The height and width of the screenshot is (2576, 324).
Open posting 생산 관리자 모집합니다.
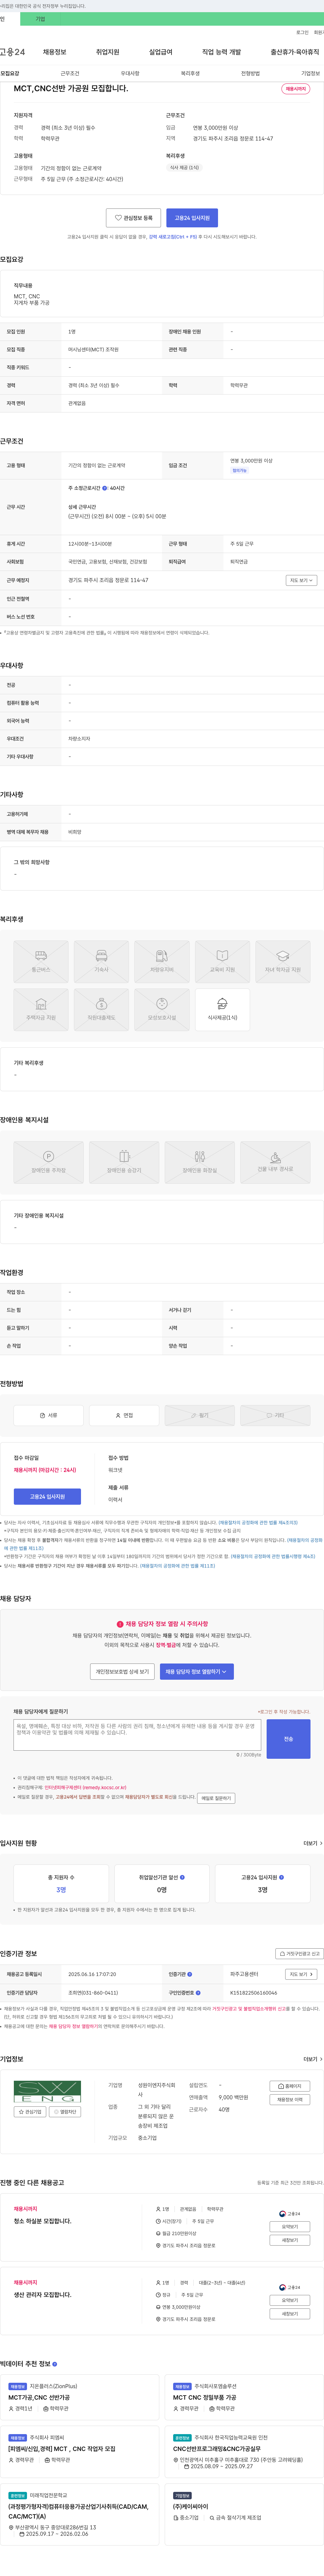pyautogui.click(x=43, y=2295)
